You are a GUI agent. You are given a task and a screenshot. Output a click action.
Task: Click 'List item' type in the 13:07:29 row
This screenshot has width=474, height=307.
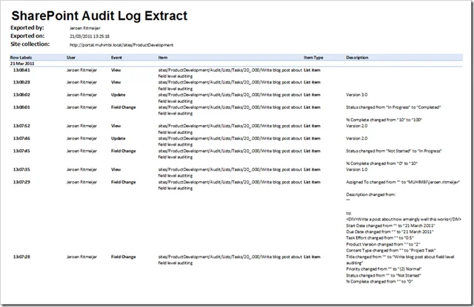[x=312, y=182]
